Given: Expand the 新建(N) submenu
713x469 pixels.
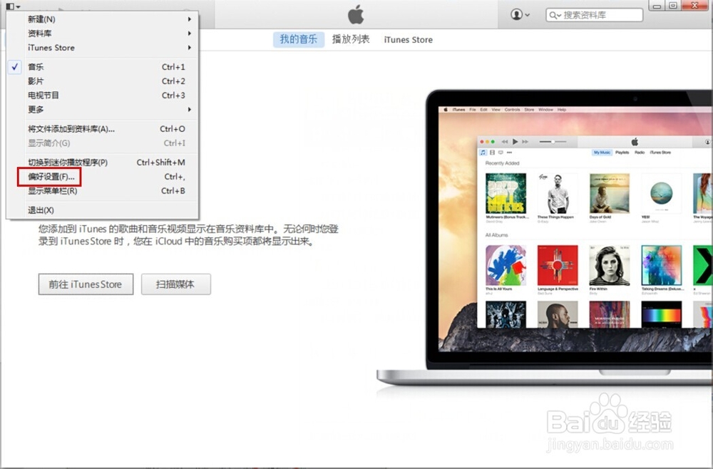Looking at the screenshot, I should point(103,19).
